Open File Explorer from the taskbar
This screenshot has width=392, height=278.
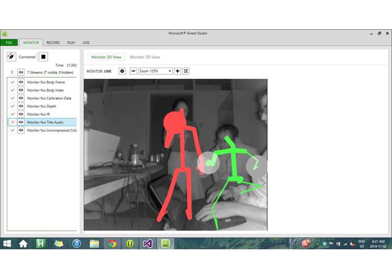tap(94, 244)
